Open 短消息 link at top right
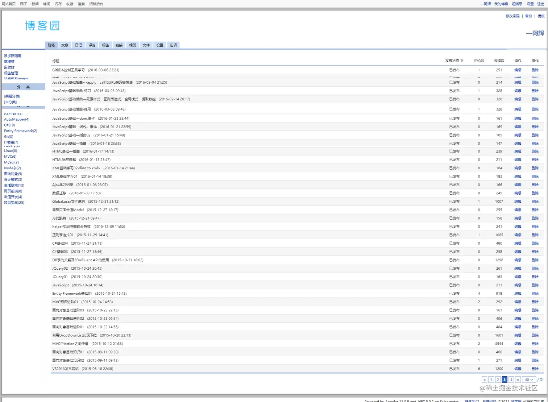The image size is (548, 402). click(517, 4)
